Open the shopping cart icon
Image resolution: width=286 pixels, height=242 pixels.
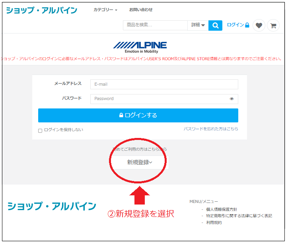pyautogui.click(x=273, y=26)
